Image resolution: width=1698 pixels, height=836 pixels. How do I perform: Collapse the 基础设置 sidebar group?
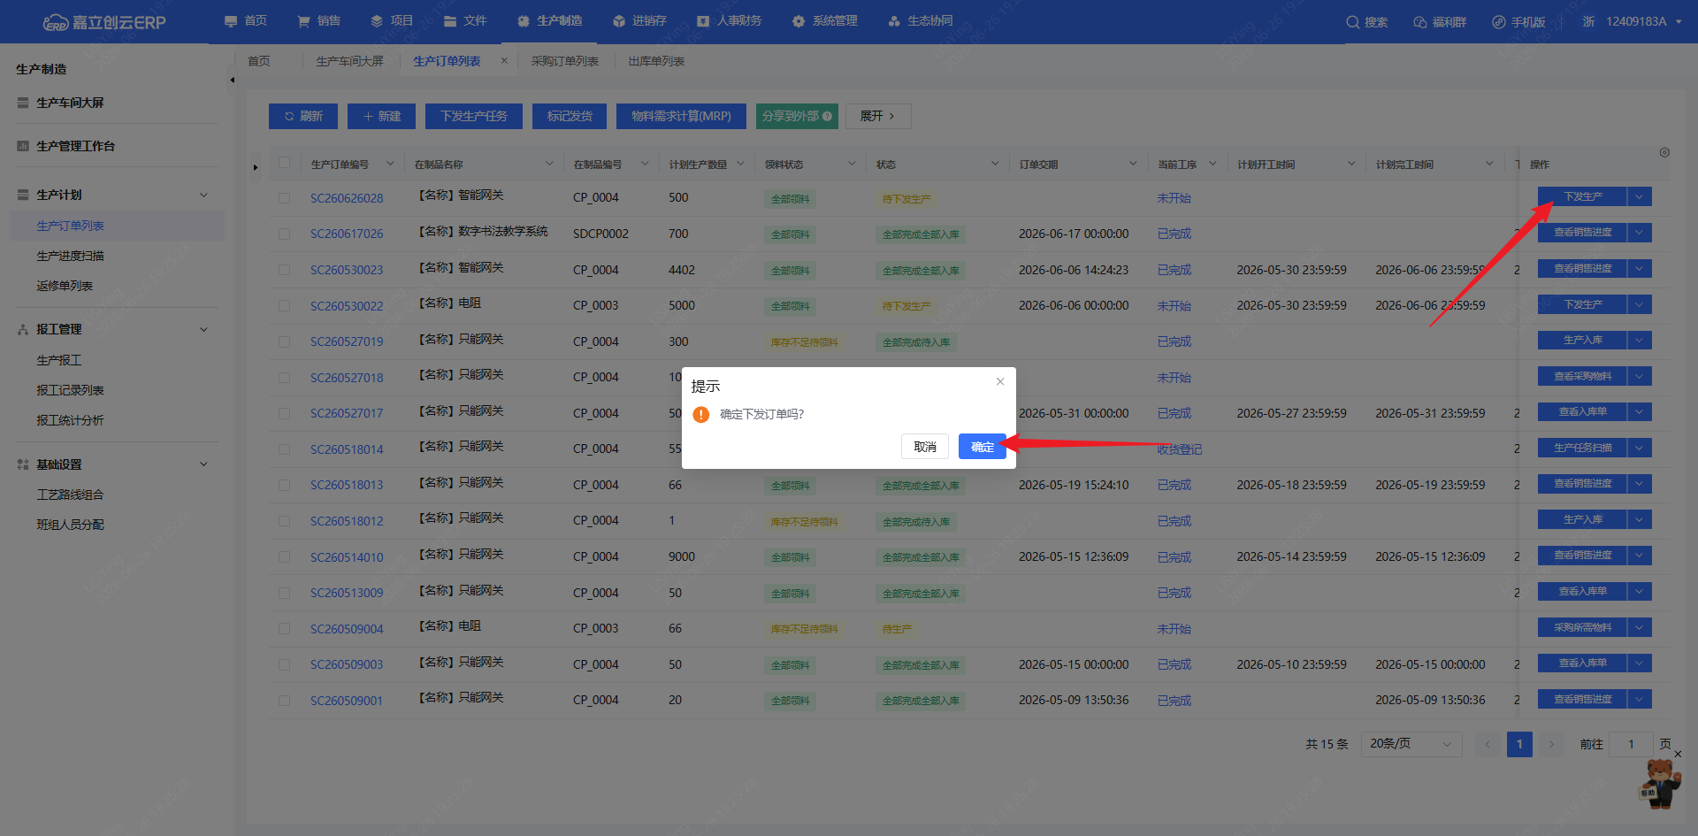[x=203, y=464]
